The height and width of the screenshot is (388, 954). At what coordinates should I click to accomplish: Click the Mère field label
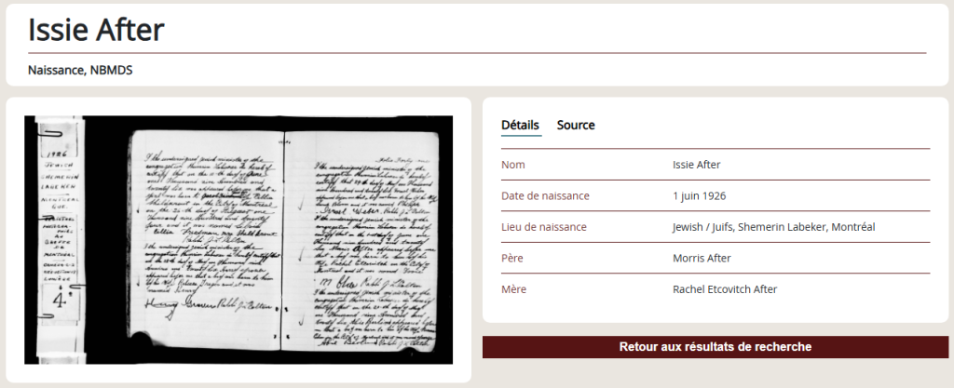point(513,289)
